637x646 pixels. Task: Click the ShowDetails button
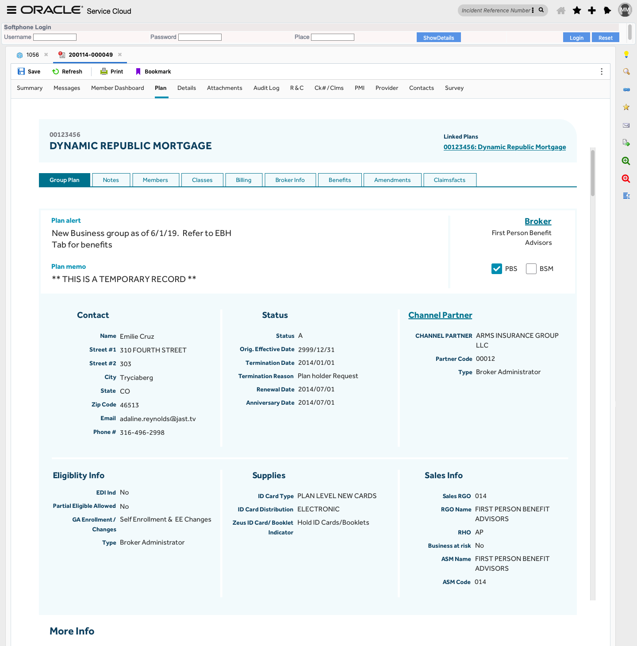[x=439, y=37]
